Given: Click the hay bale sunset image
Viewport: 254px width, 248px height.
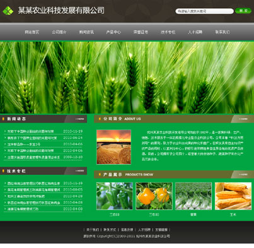Looking at the screenshot, I should (113, 147).
